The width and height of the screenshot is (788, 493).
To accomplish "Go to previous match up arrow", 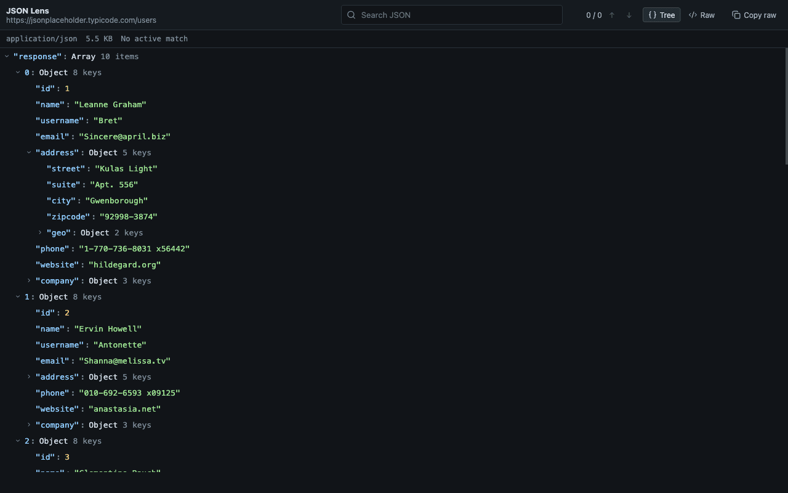I will click(x=612, y=15).
